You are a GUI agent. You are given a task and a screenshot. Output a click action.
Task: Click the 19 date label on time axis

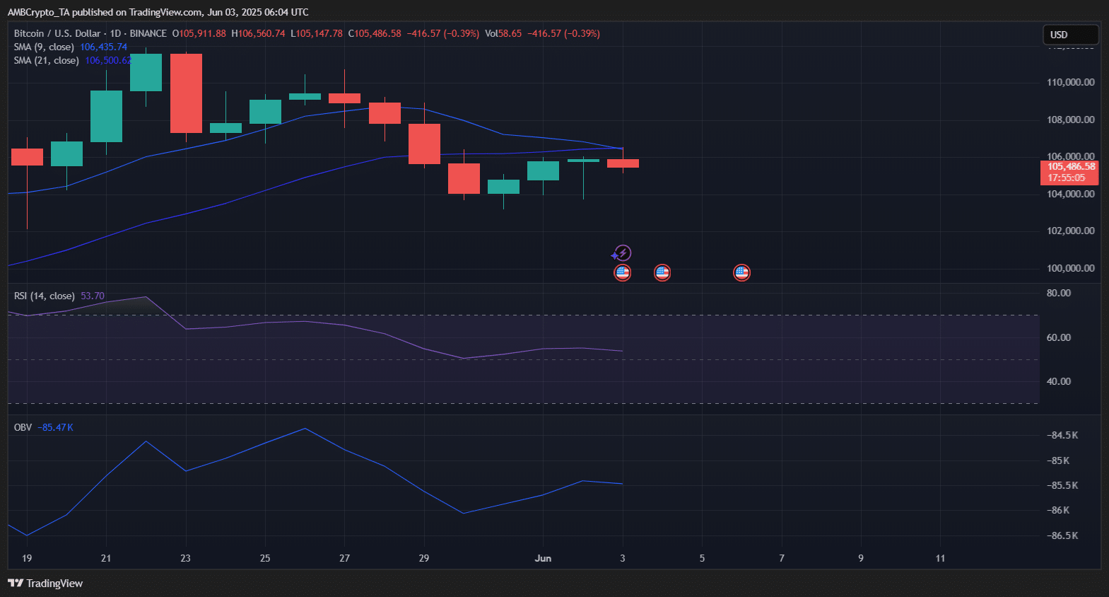[27, 558]
